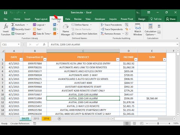Open the Date & Time functions menu
The height and width of the screenshot is (135, 180).
pos(42,34)
